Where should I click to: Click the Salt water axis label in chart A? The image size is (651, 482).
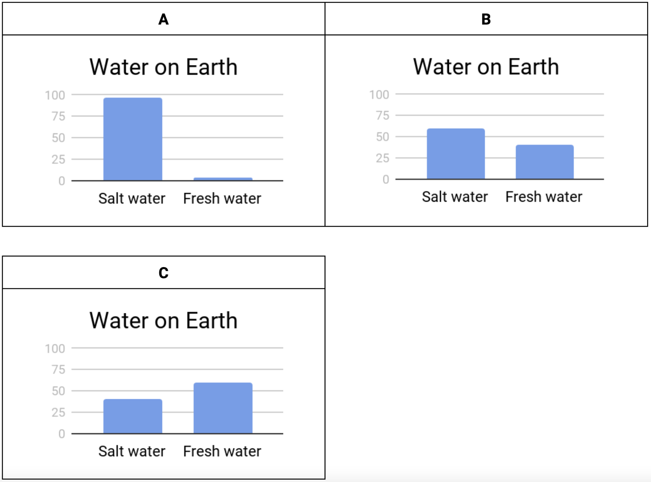point(132,199)
